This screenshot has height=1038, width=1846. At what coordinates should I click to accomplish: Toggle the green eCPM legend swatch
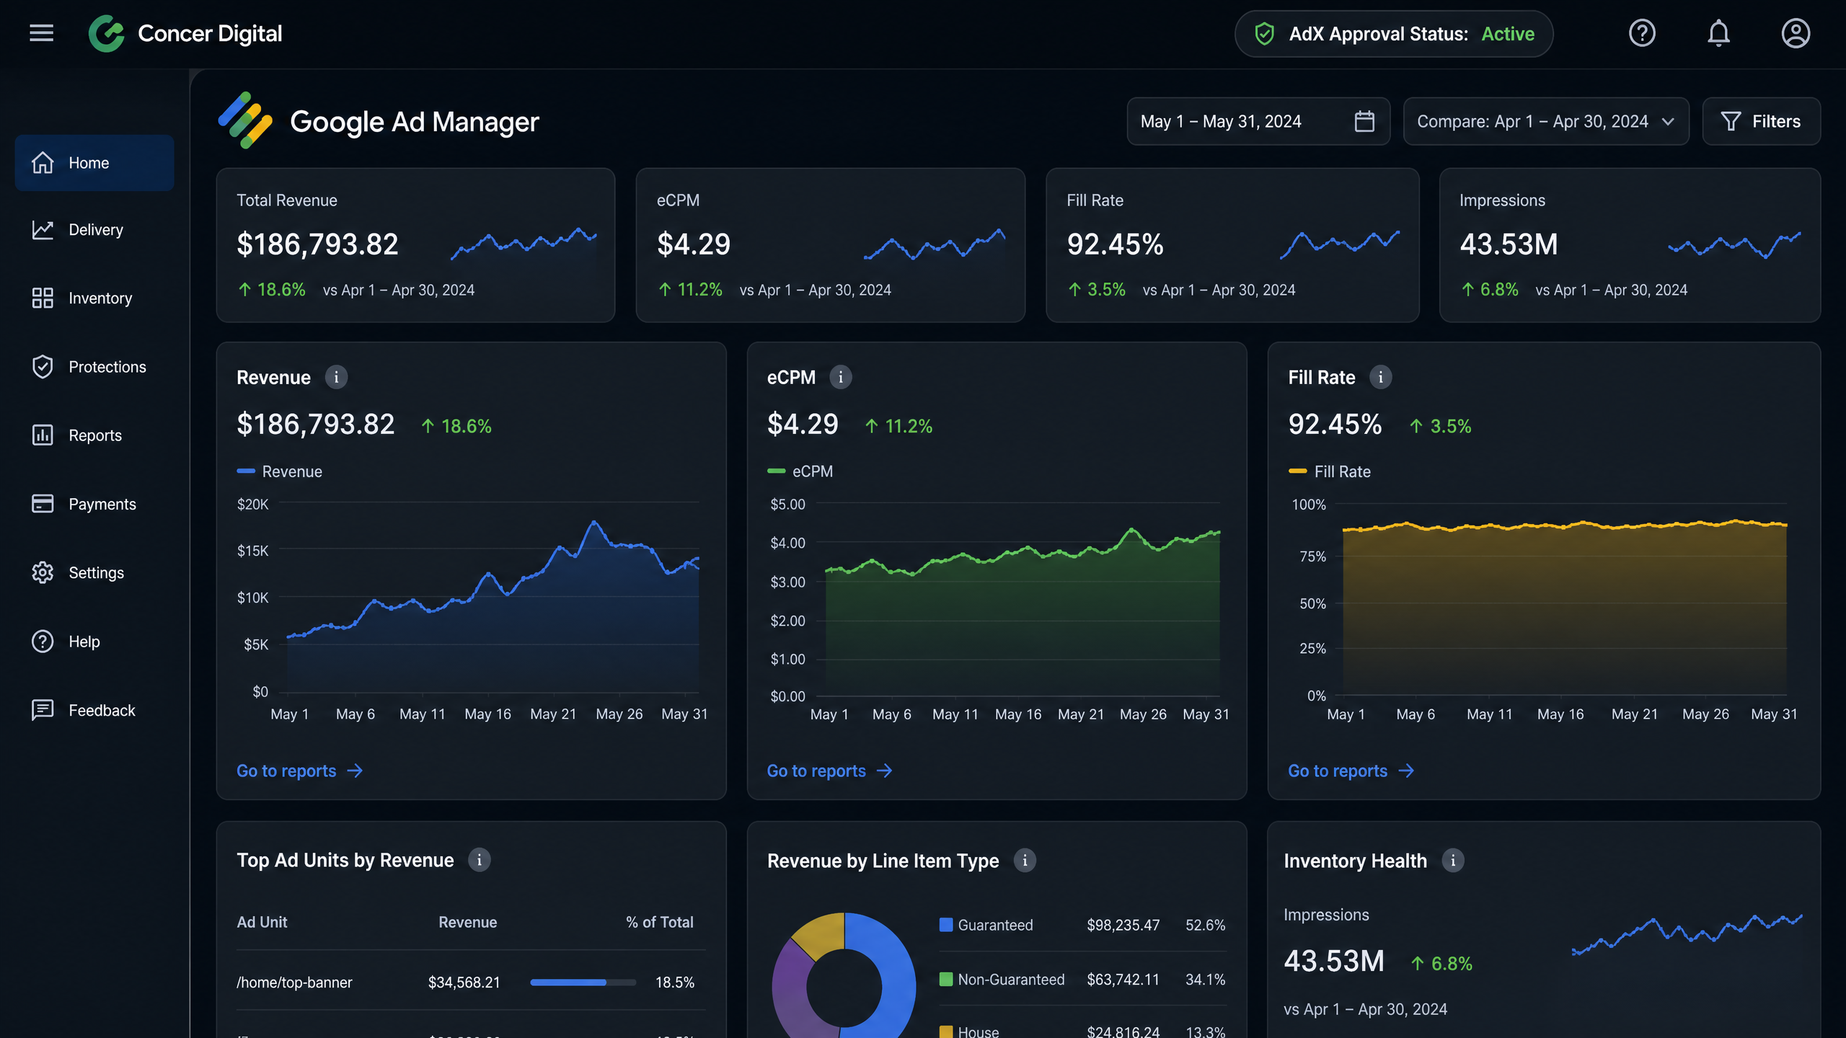776,471
